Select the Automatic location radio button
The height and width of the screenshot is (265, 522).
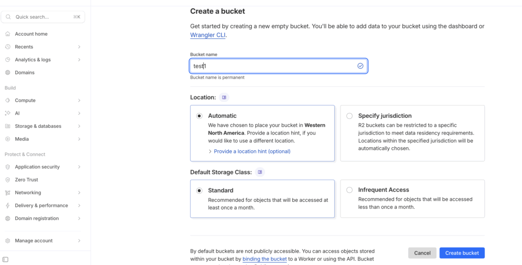tap(199, 116)
